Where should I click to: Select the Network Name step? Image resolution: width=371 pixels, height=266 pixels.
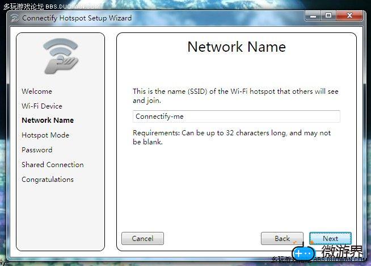(48, 120)
